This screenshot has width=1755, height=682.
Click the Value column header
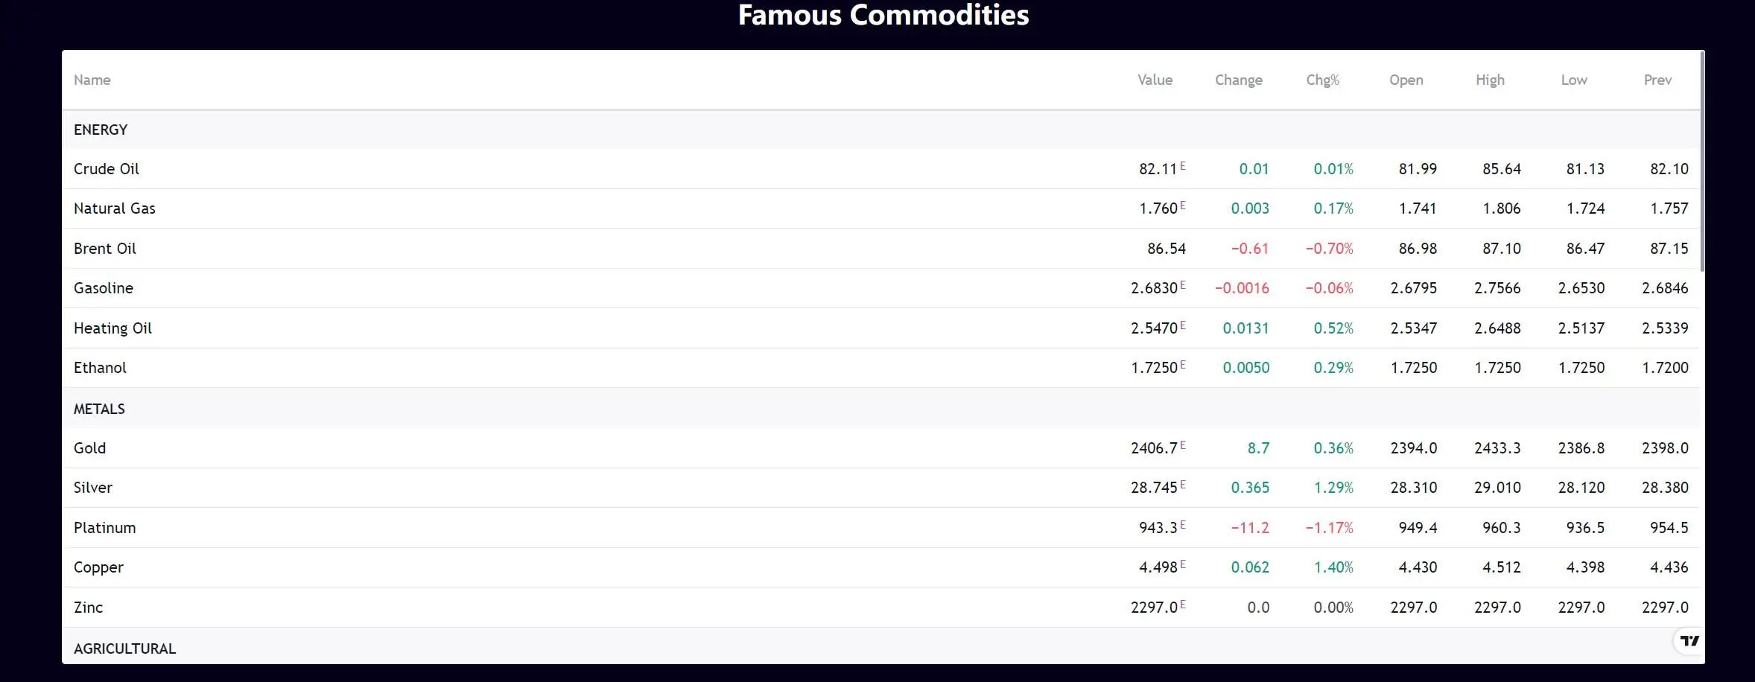[x=1155, y=80]
